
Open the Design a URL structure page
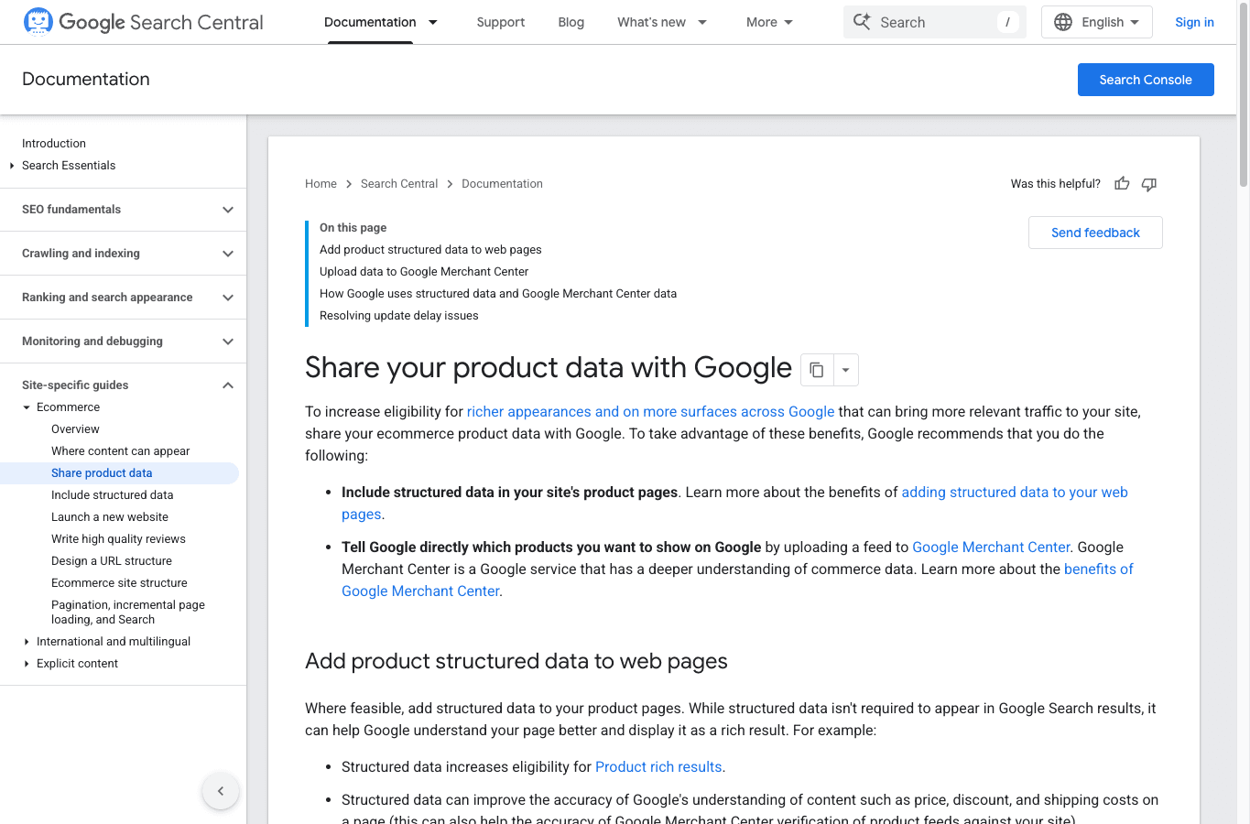click(112, 561)
